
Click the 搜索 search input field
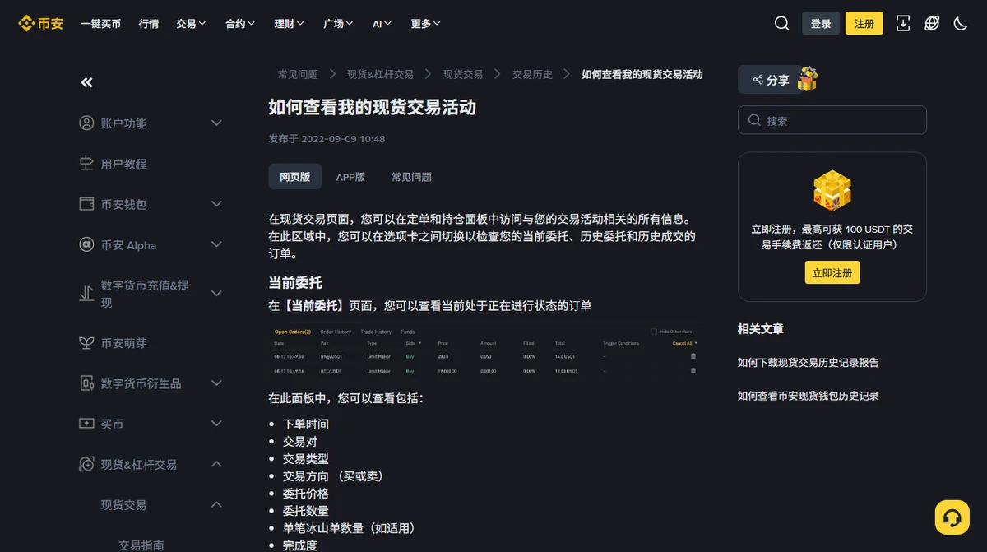pos(832,120)
